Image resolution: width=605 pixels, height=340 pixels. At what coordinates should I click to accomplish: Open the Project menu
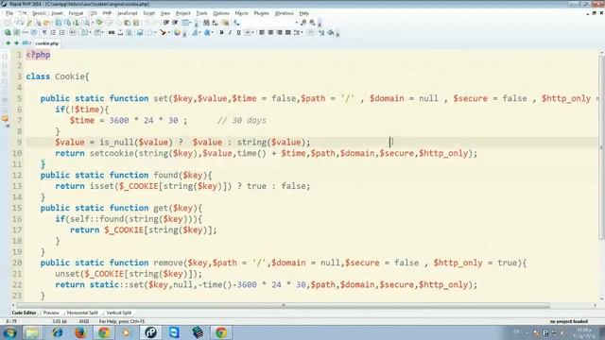click(x=182, y=13)
